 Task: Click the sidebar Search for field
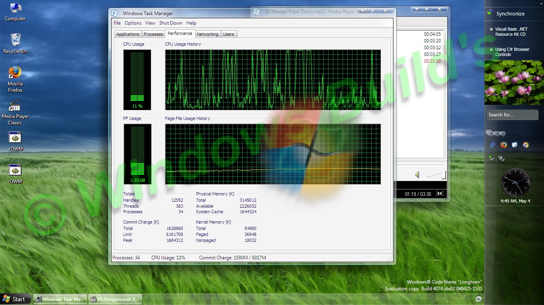(513, 115)
